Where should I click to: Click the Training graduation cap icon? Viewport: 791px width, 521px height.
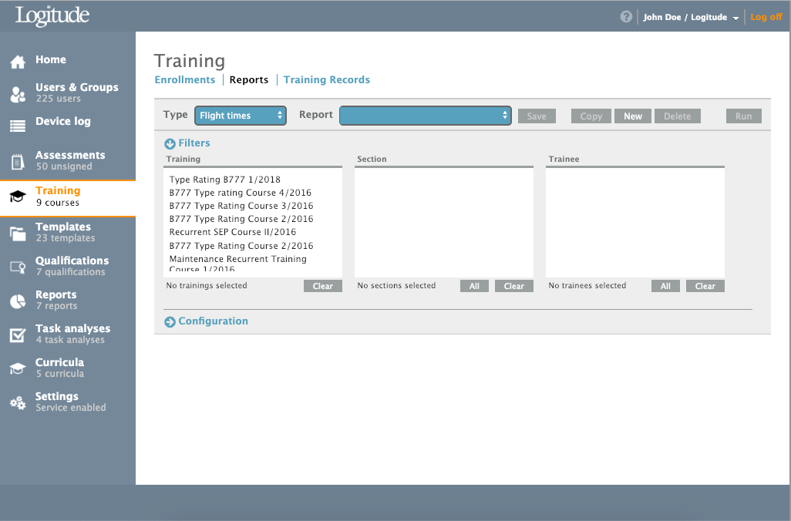pos(18,197)
